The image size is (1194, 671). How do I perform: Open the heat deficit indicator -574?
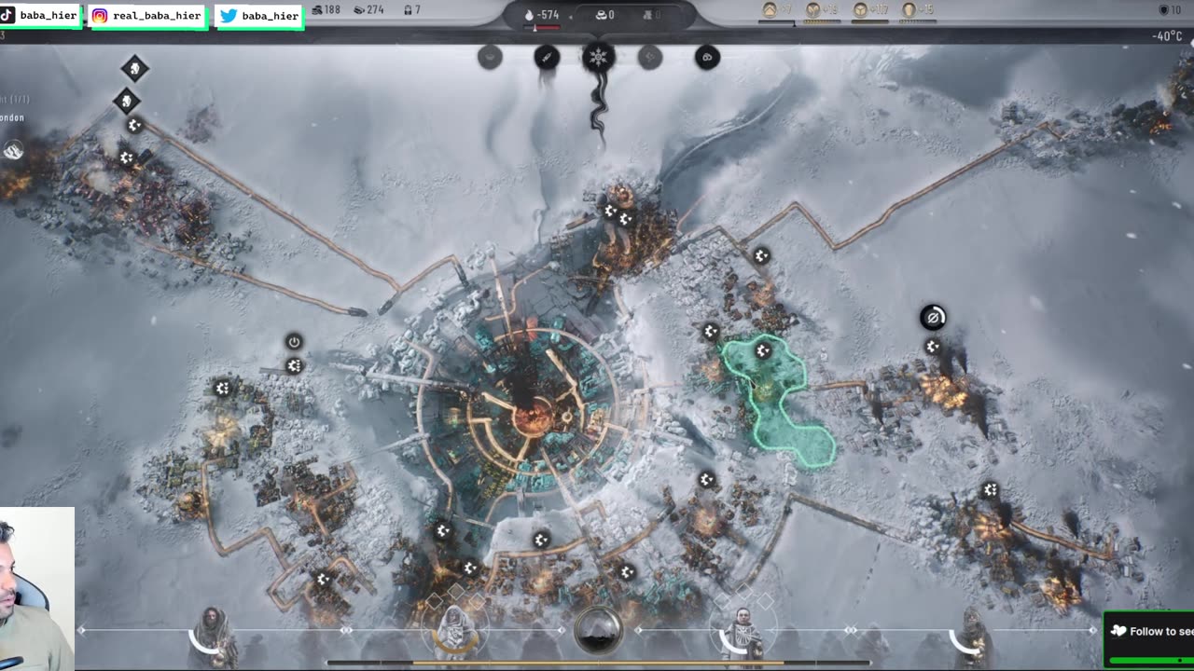pyautogui.click(x=543, y=15)
